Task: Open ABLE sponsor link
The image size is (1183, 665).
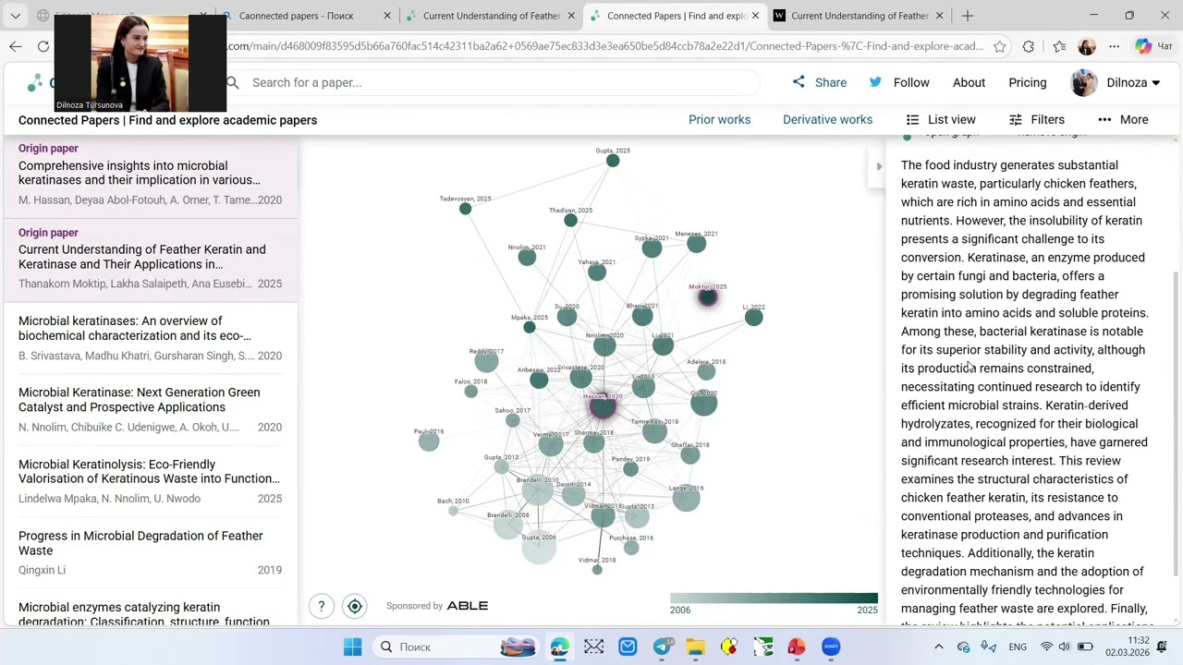Action: pyautogui.click(x=468, y=606)
